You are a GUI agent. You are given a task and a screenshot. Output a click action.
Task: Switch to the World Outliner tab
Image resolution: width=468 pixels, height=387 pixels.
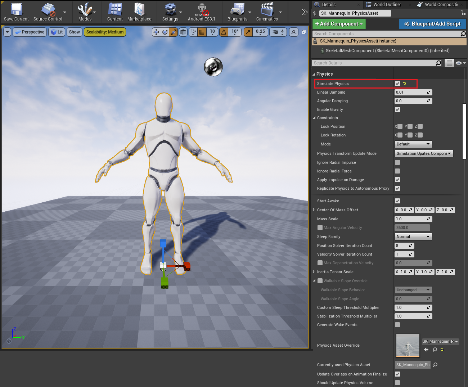pyautogui.click(x=387, y=4)
